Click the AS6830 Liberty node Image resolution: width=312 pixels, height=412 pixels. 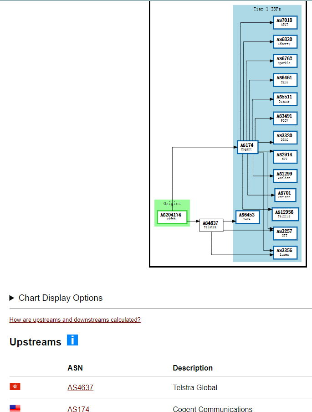(x=285, y=41)
